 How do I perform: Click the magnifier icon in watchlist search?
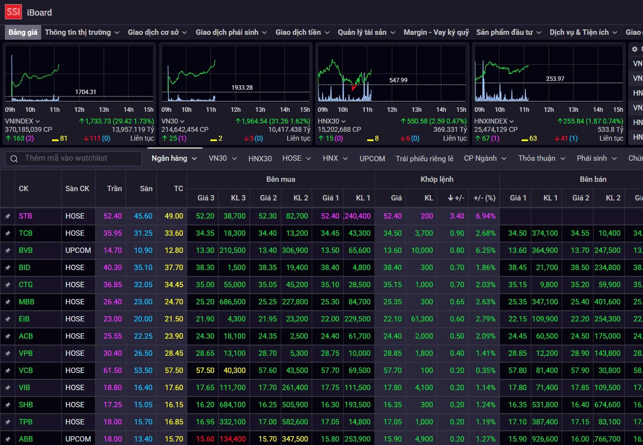[14, 158]
